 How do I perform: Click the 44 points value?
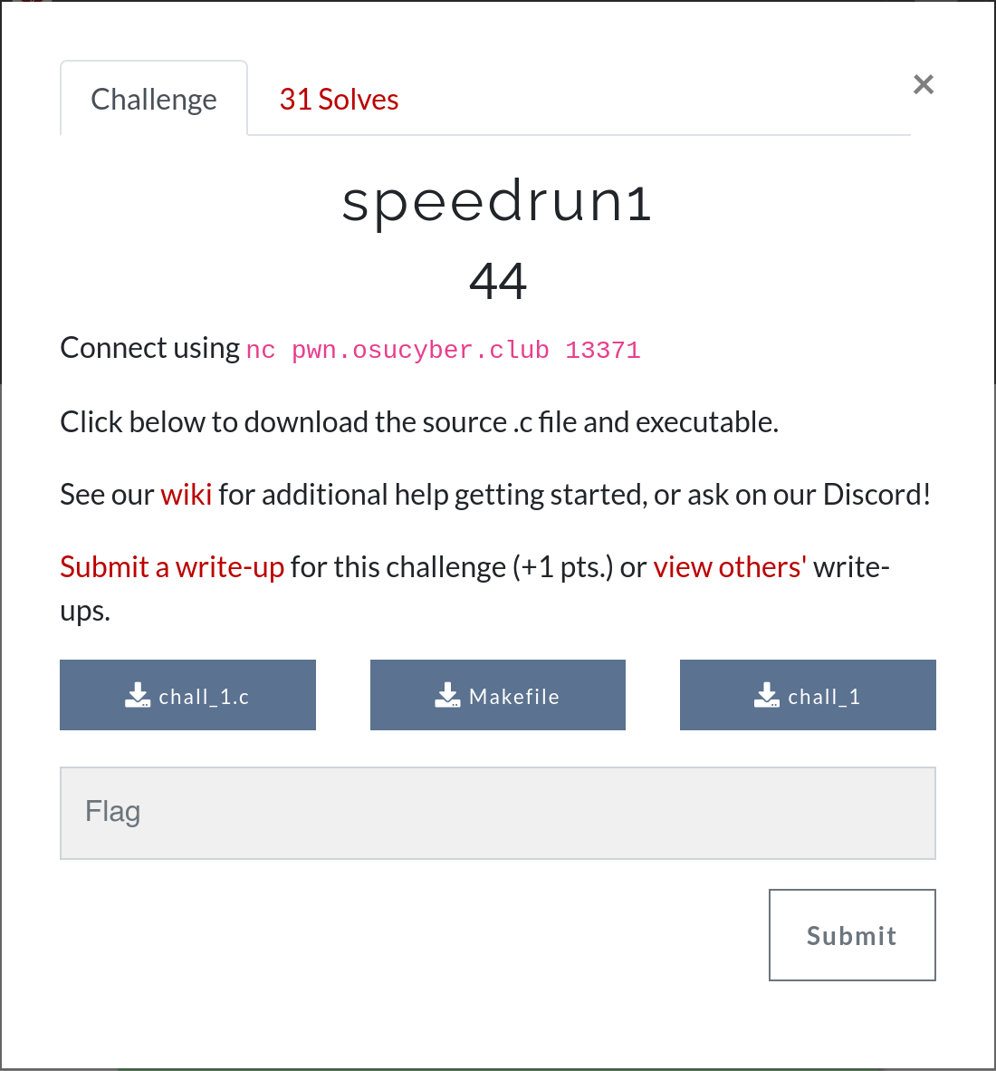[x=498, y=281]
